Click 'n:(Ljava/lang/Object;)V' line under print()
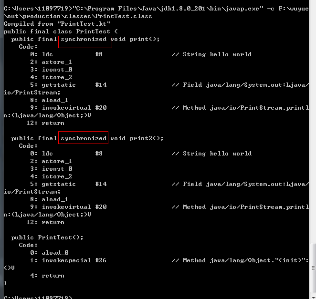The image size is (316, 299). click(x=47, y=115)
